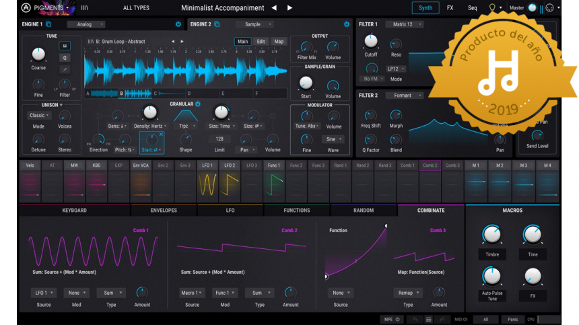579x325 pixels.
Task: Click the pencil edit tune icon
Action: (x=65, y=69)
